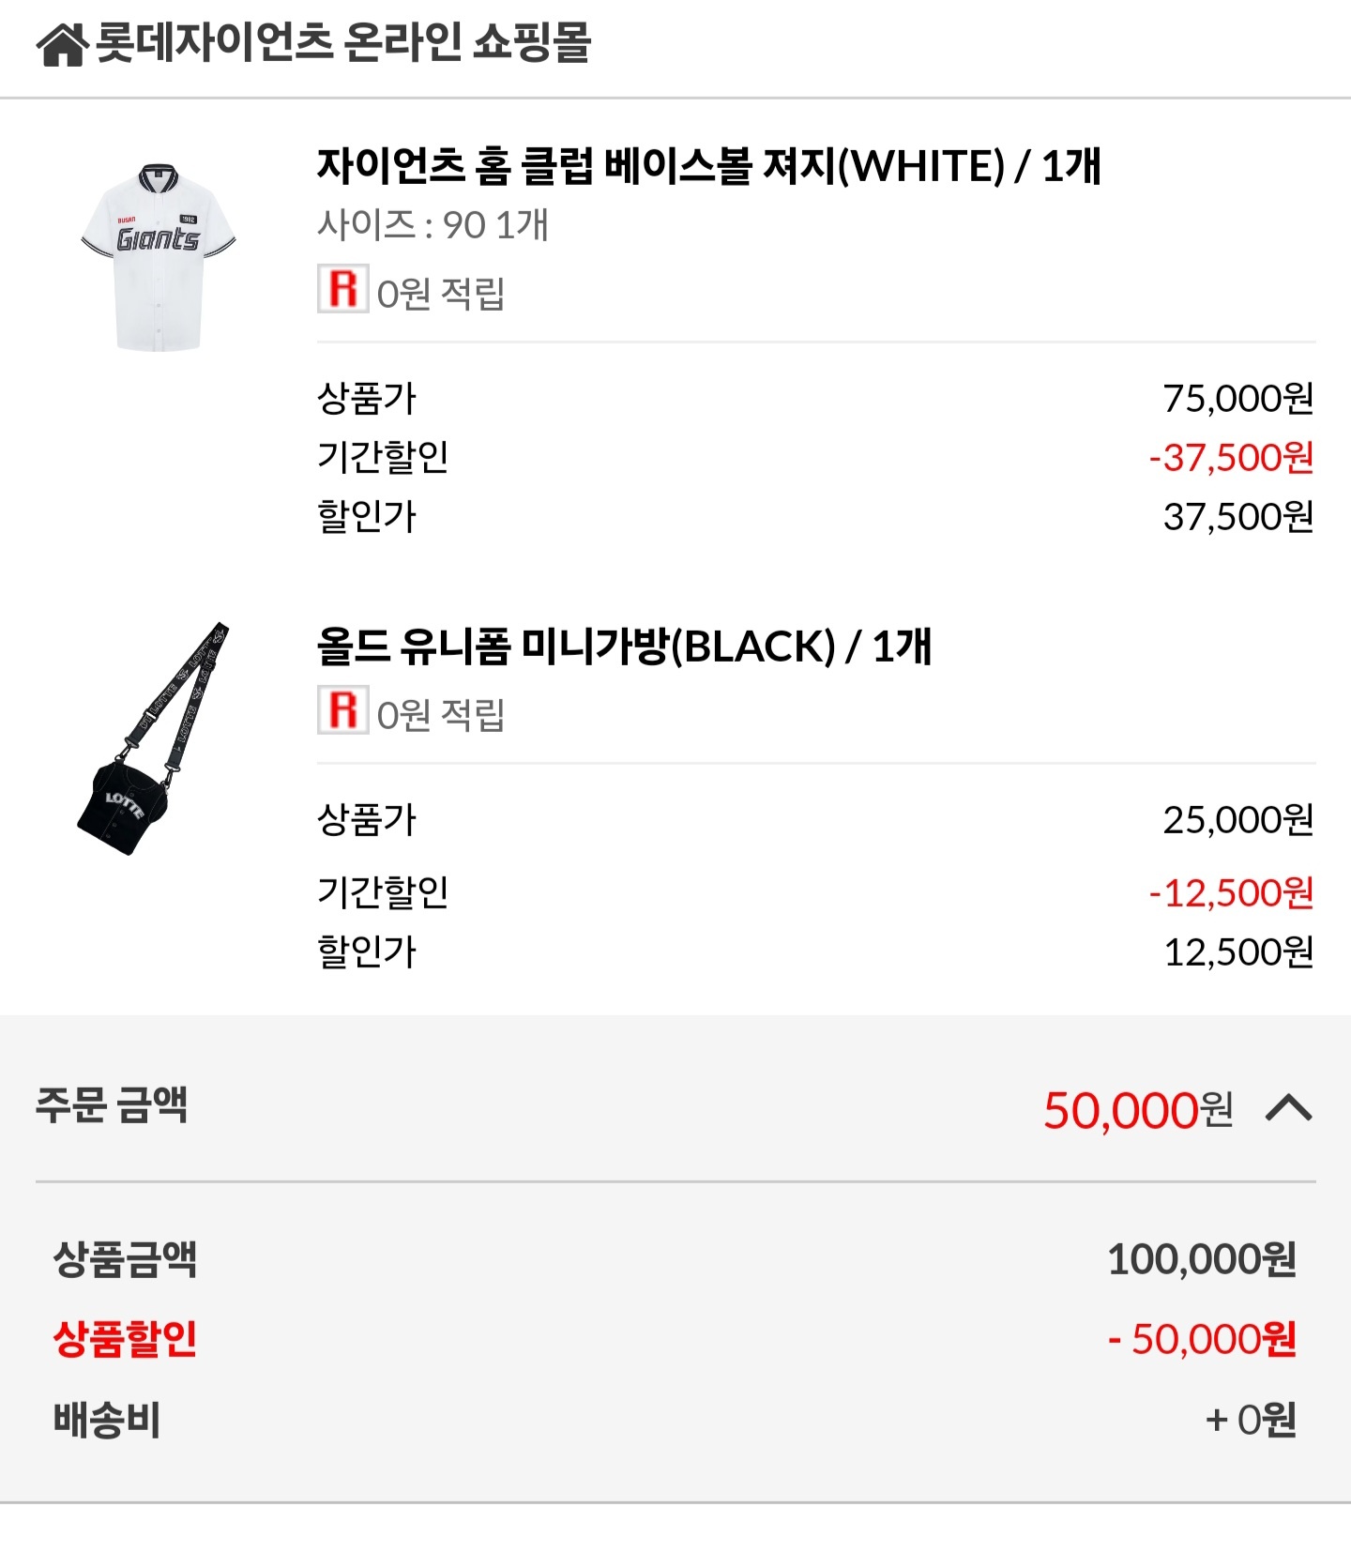Image resolution: width=1351 pixels, height=1552 pixels.
Task: Click the 배송비 + 0원 value
Action: coord(1250,1420)
